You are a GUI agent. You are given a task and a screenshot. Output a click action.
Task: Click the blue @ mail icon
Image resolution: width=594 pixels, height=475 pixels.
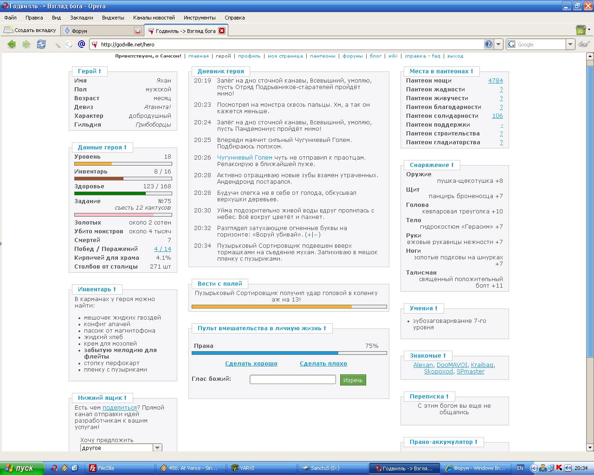click(x=81, y=44)
